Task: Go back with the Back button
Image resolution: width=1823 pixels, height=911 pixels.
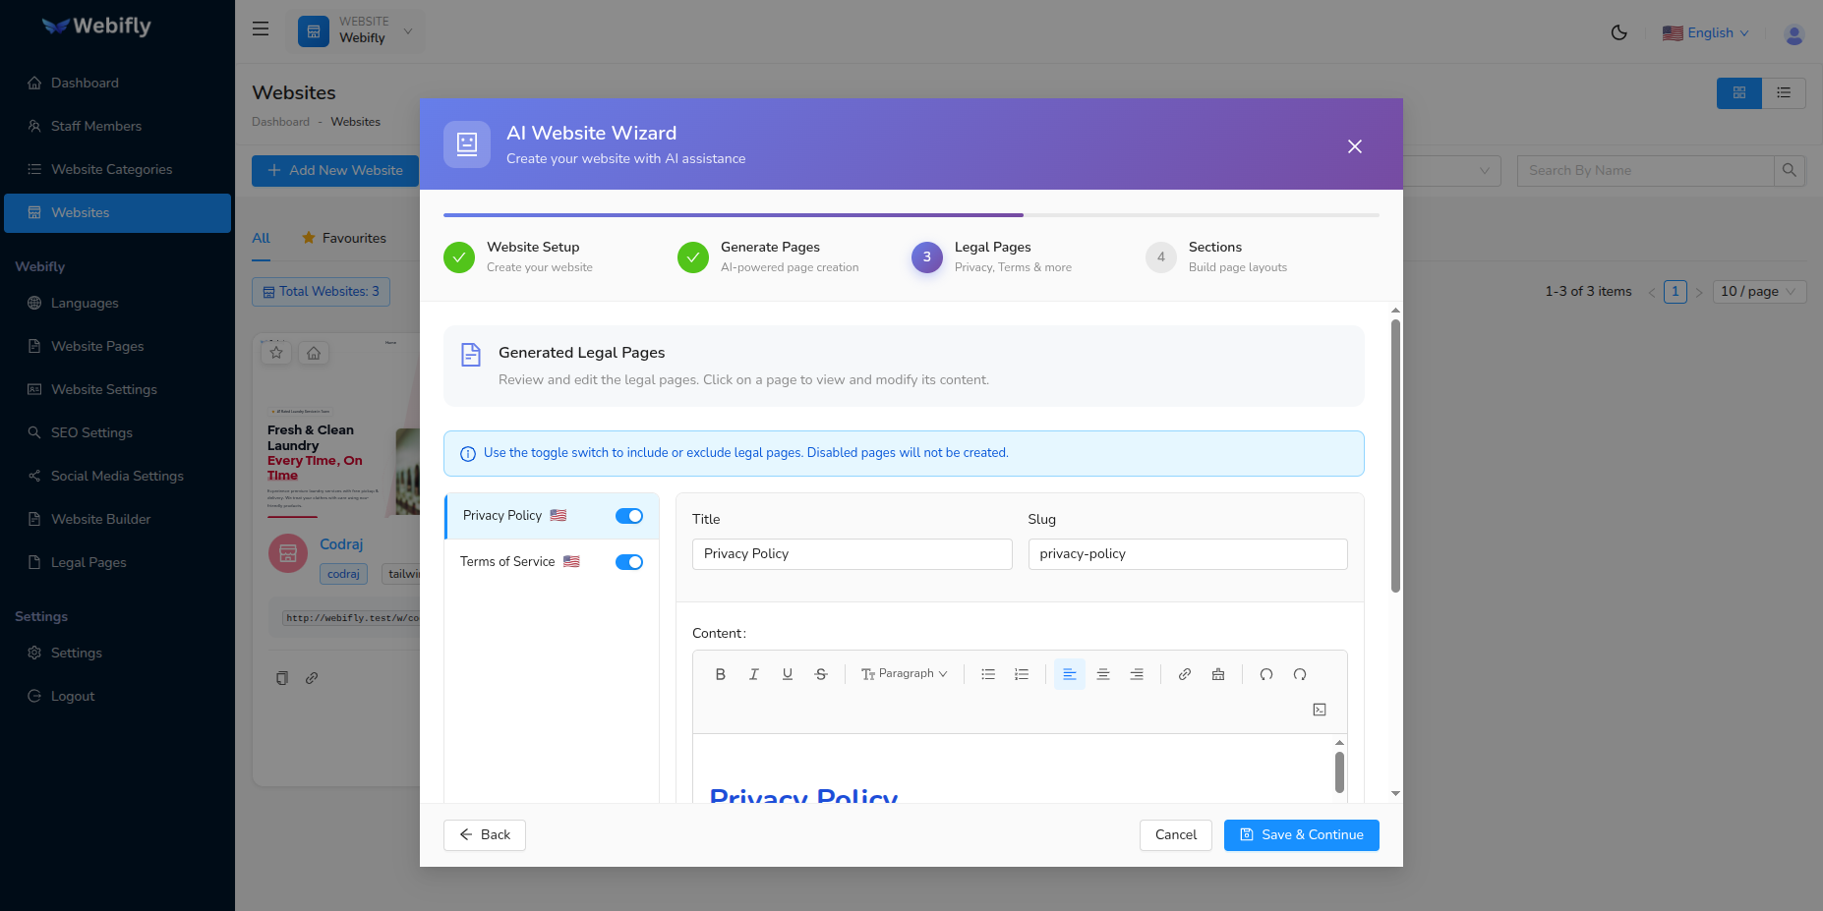Action: pos(484,834)
